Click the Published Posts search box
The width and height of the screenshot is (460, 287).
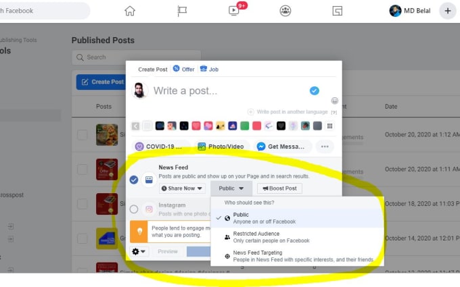click(137, 57)
